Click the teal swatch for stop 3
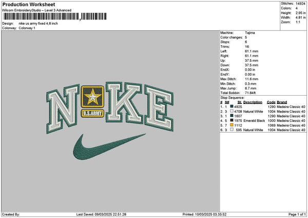 pyautogui.click(x=232, y=116)
